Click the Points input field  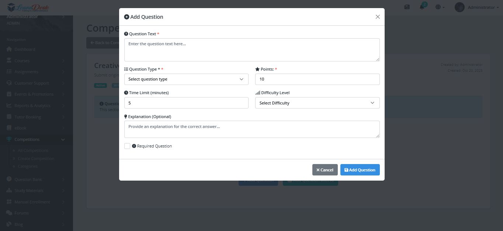pyautogui.click(x=317, y=79)
